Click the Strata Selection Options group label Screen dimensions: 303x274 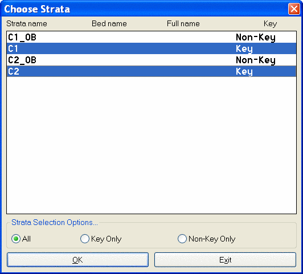point(55,222)
